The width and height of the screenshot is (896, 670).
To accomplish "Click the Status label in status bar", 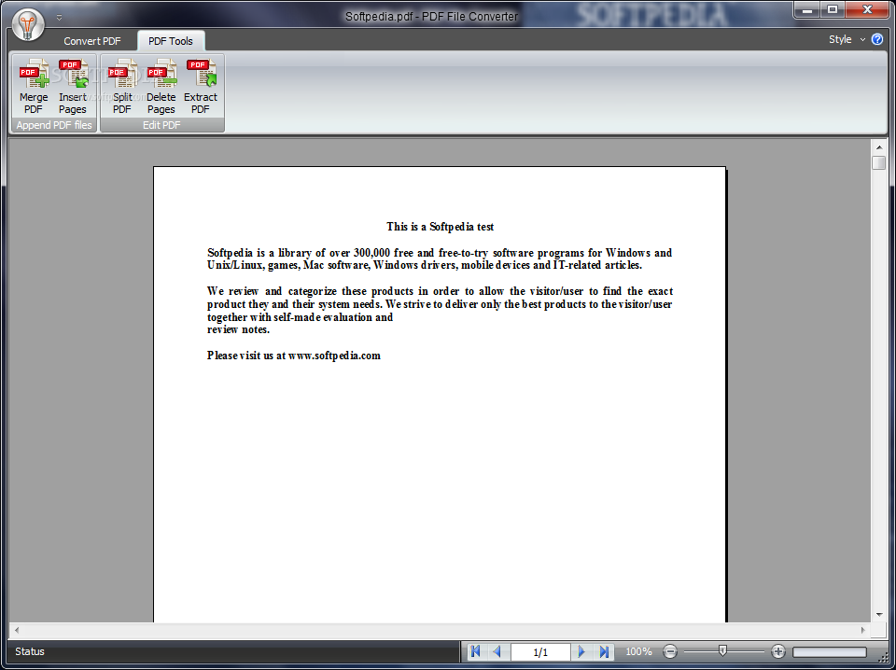I will [x=30, y=651].
